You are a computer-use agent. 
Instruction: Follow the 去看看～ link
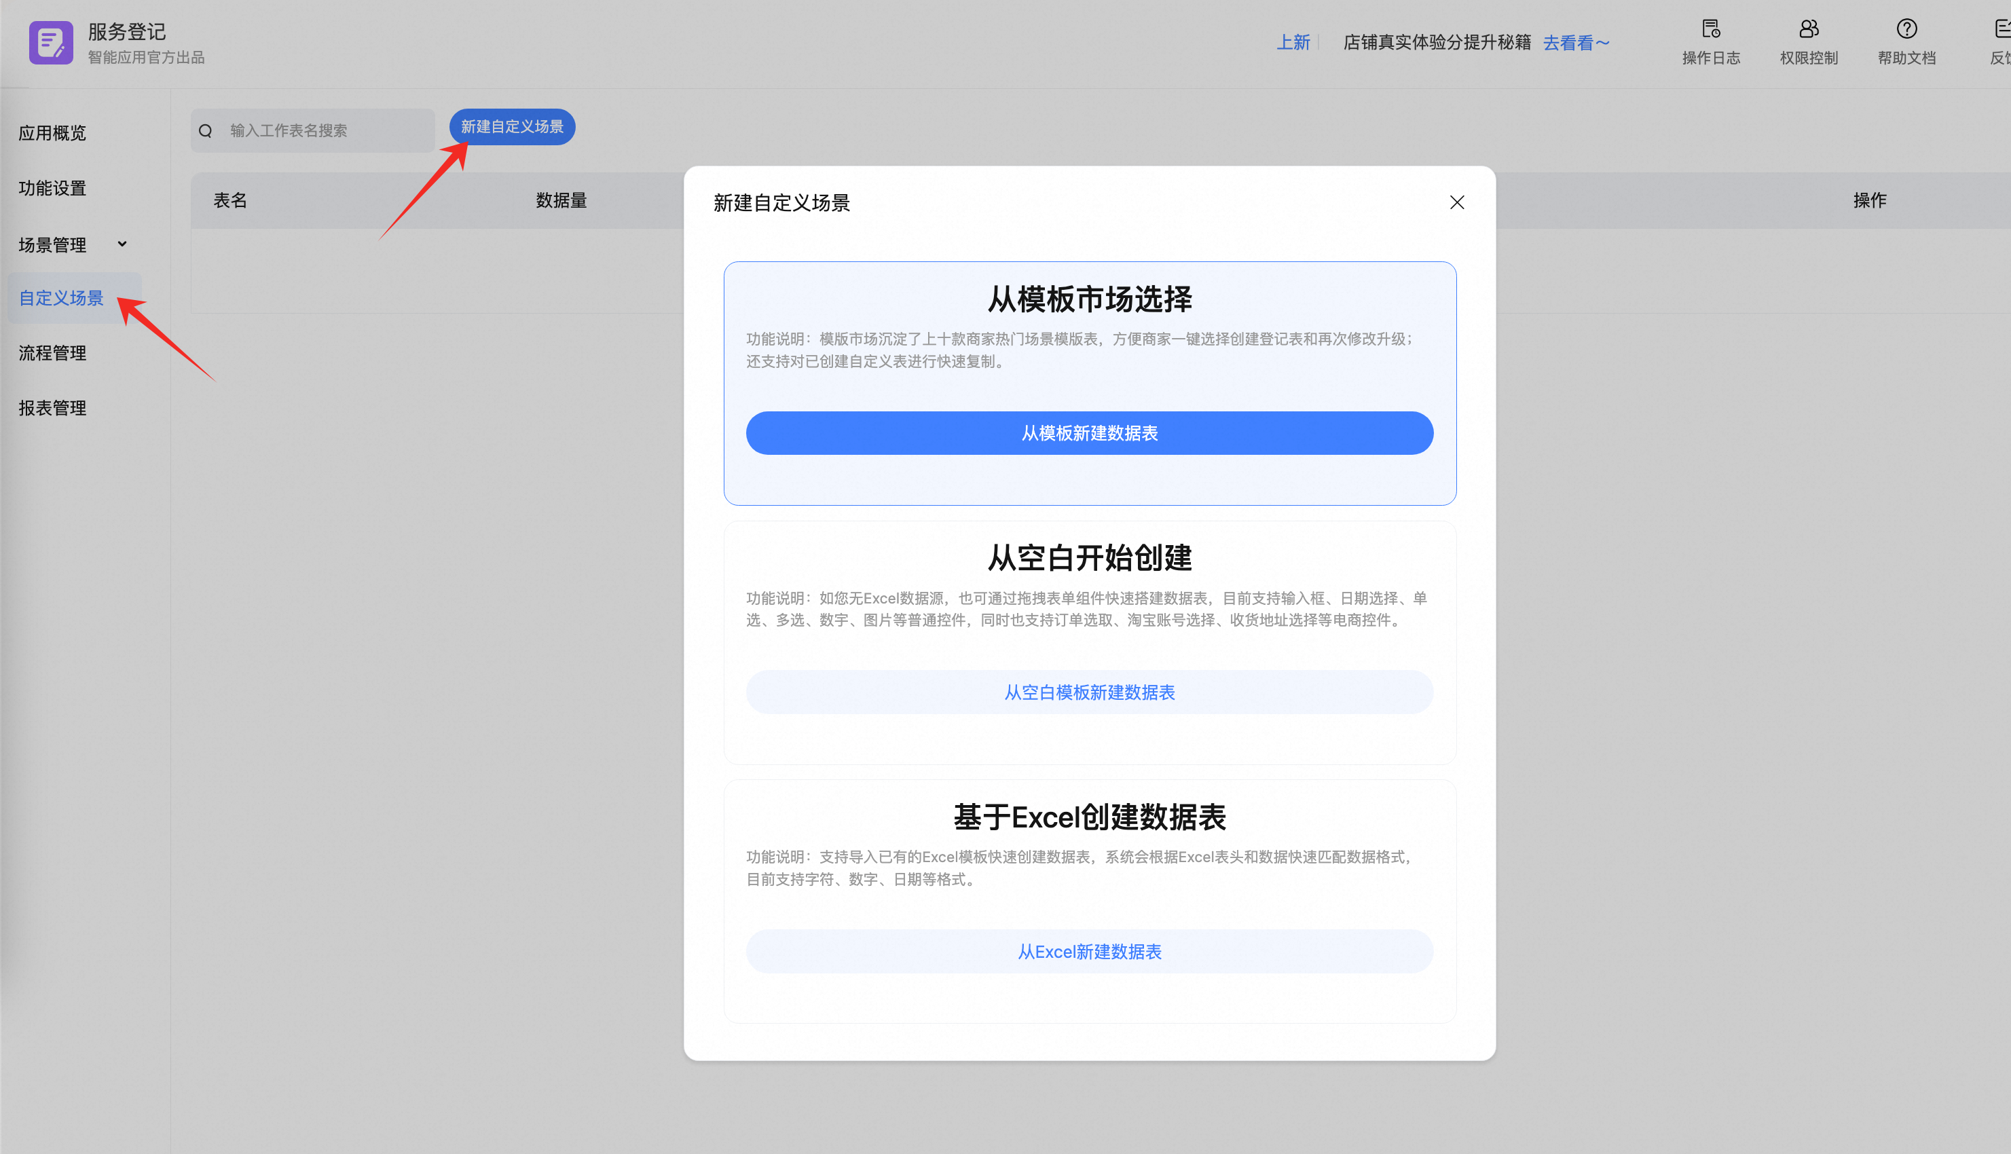point(1576,43)
